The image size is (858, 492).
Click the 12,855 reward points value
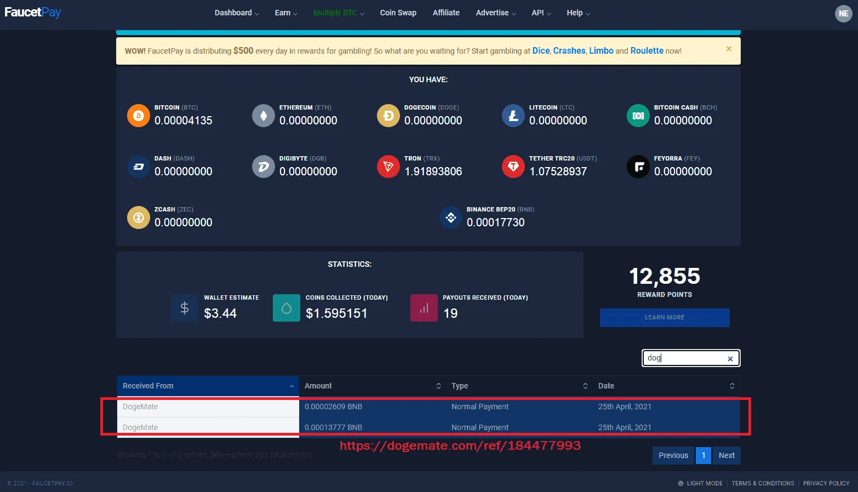pyautogui.click(x=665, y=276)
